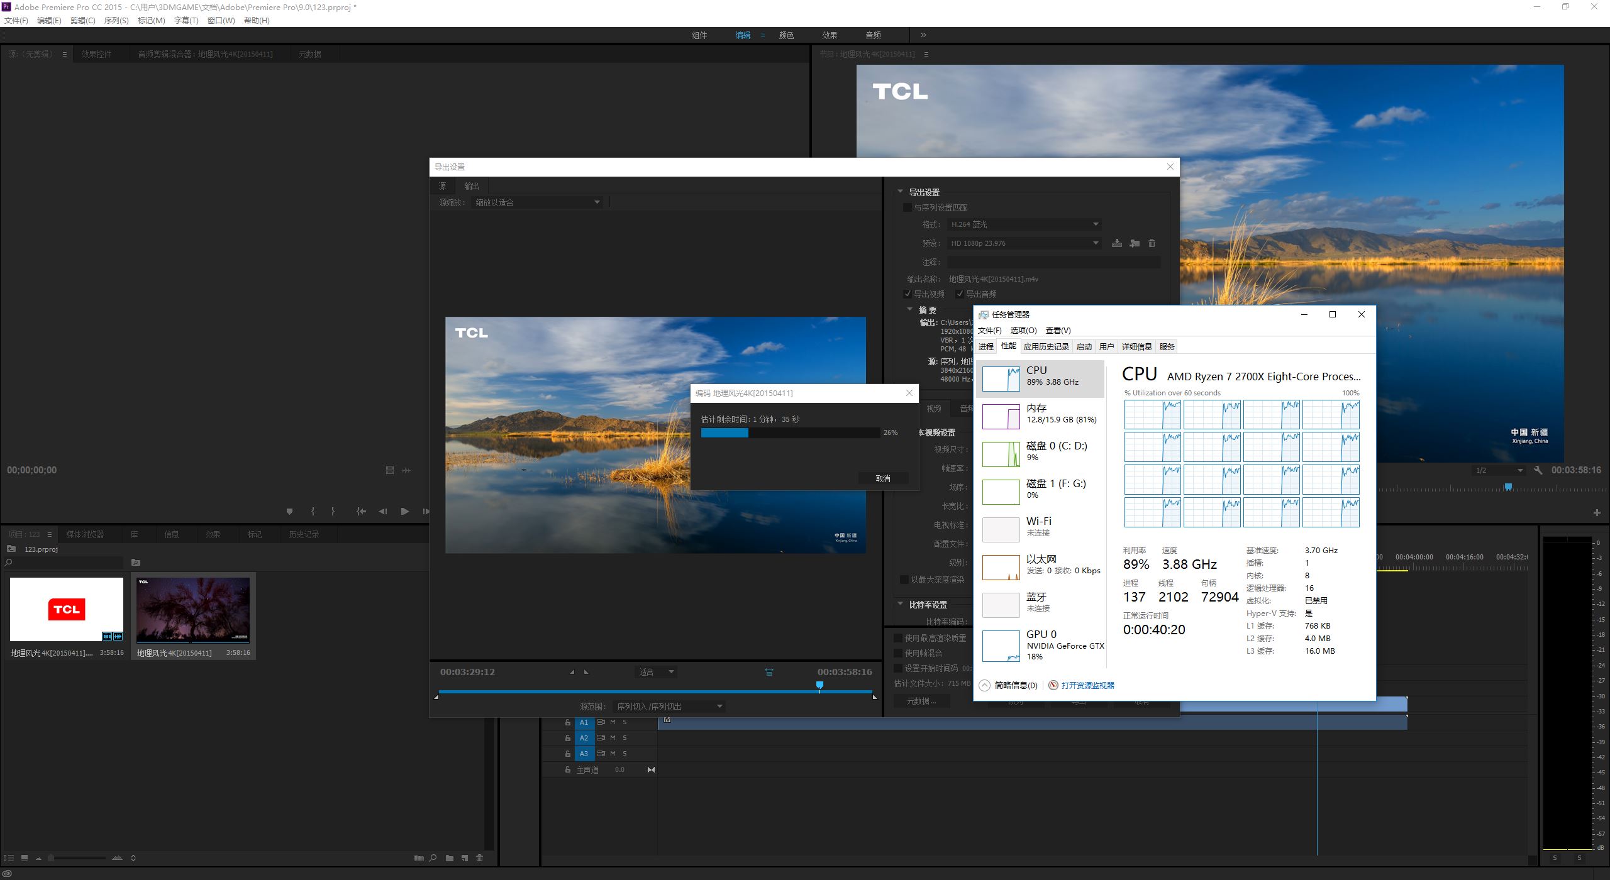
Task: Collapse the bitrate settings section triangle
Action: pos(900,603)
